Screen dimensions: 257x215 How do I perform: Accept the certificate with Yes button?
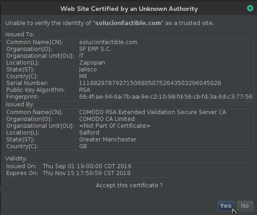coord(226,206)
